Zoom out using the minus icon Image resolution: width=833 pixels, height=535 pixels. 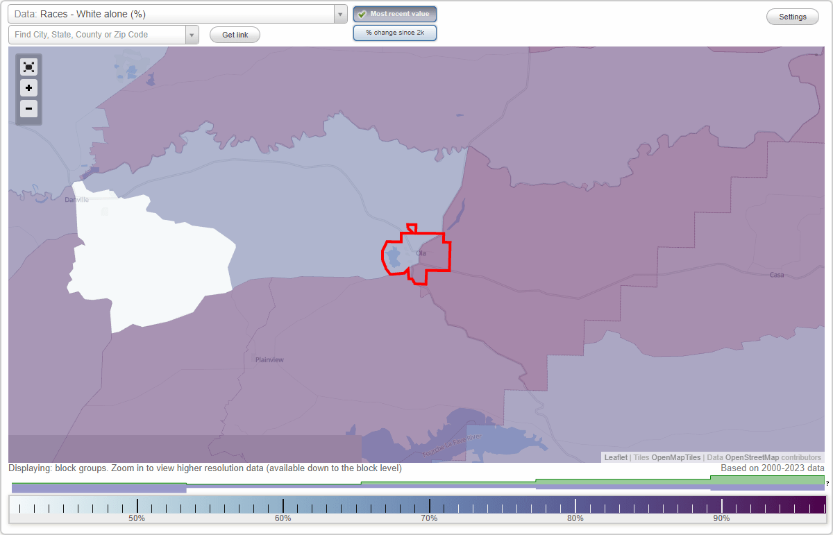click(28, 109)
